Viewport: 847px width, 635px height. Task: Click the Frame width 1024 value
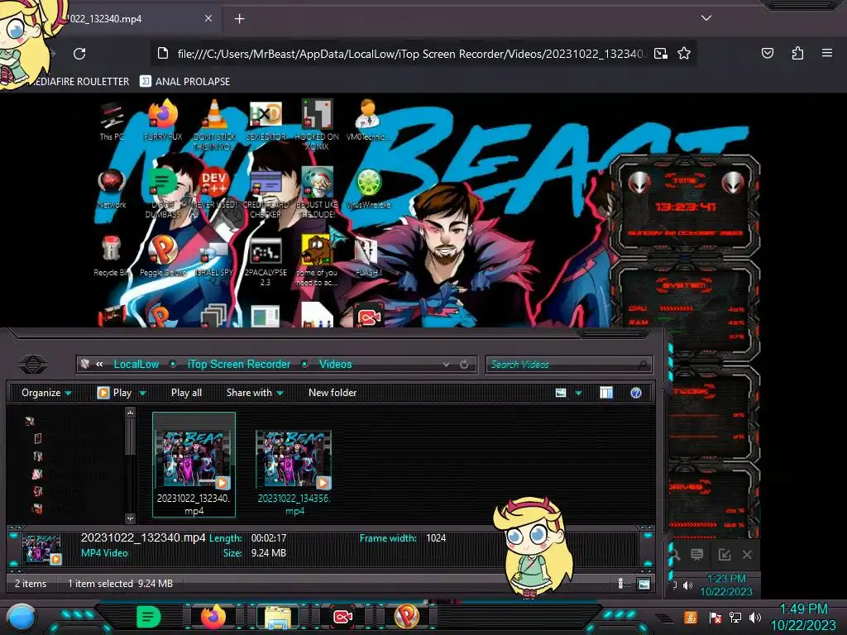436,537
